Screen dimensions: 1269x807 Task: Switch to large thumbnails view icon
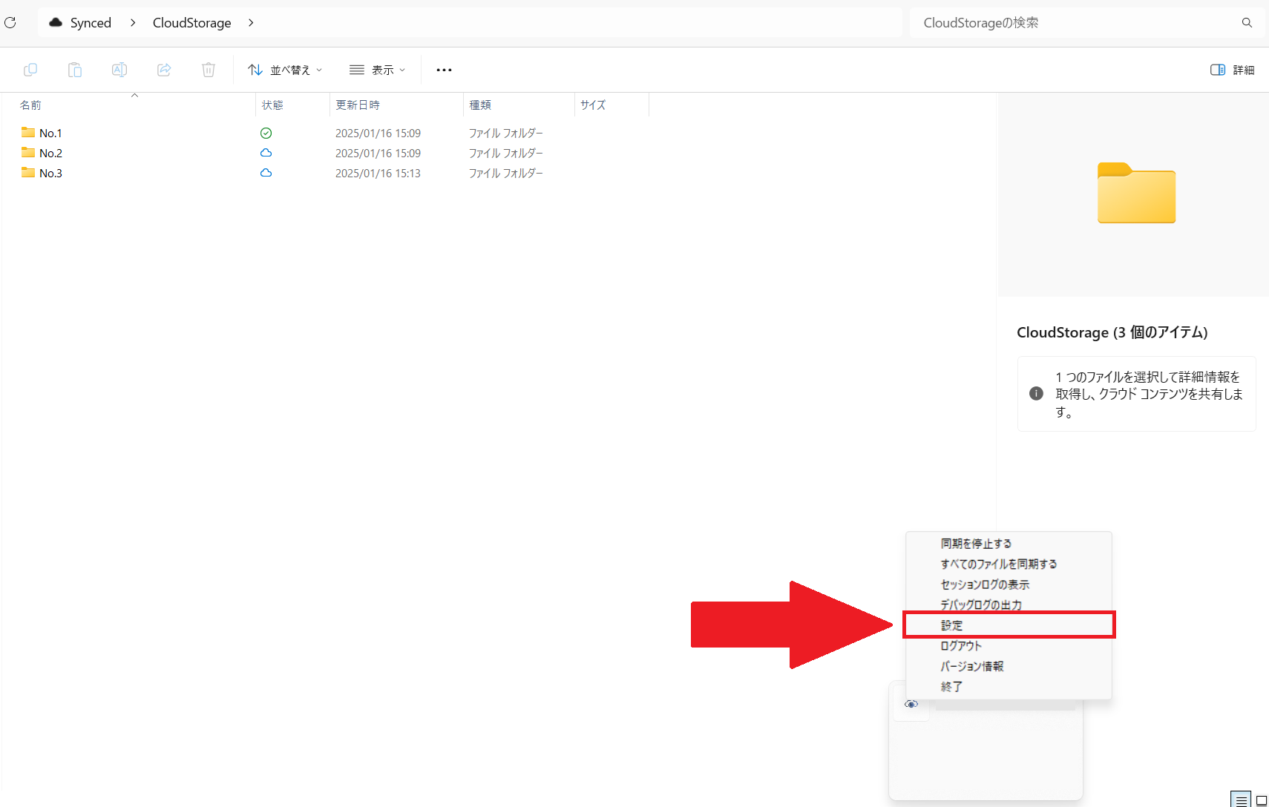coord(1261,800)
